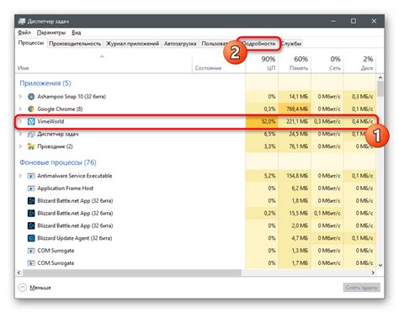Select the Application Frame Host row
The width and height of the screenshot is (399, 313).
click(x=196, y=188)
